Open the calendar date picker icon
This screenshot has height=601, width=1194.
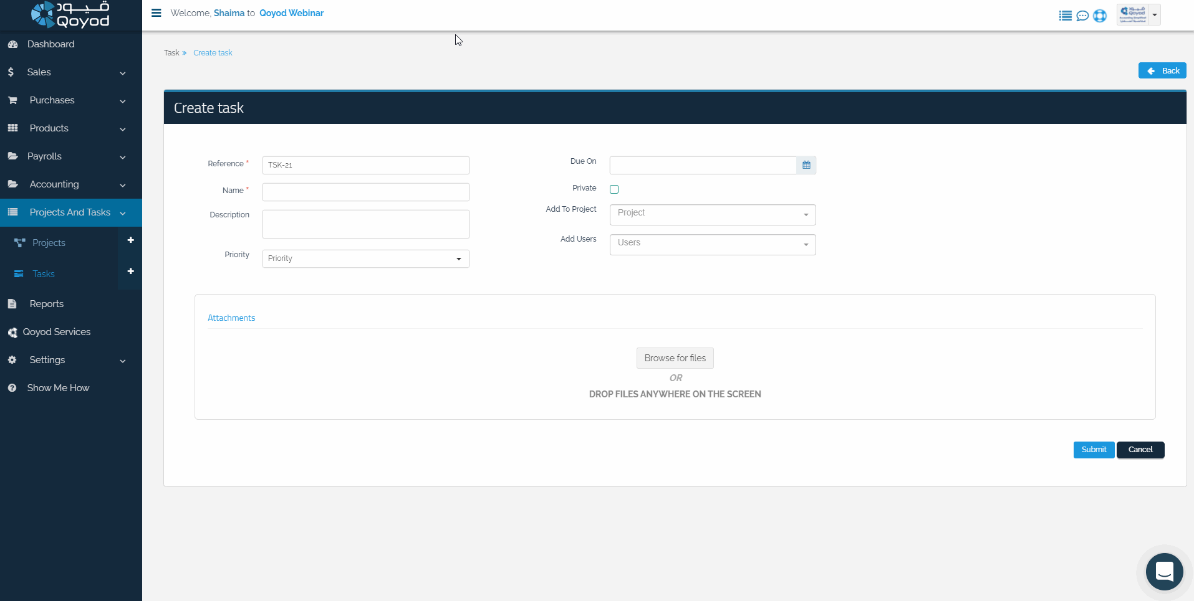(x=806, y=165)
